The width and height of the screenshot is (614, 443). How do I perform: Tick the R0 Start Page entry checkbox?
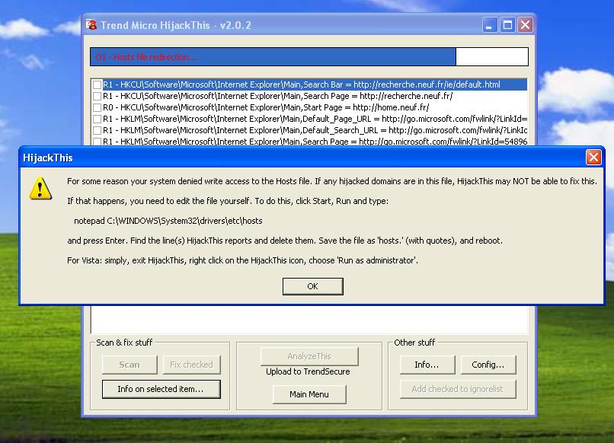(97, 107)
